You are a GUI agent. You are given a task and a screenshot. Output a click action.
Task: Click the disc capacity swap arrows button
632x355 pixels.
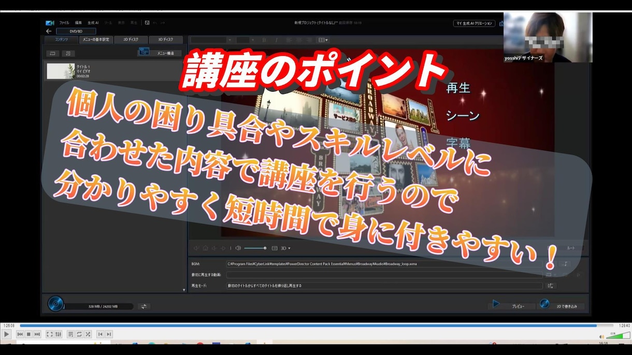[144, 306]
